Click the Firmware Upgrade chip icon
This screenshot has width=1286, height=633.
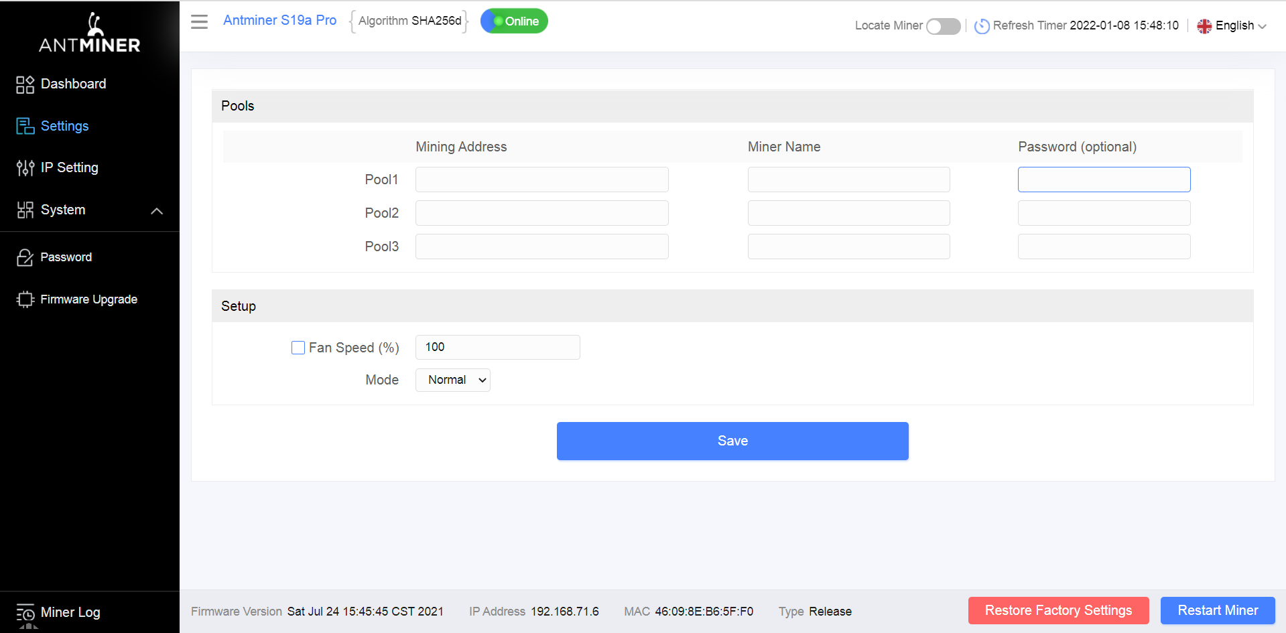(25, 299)
